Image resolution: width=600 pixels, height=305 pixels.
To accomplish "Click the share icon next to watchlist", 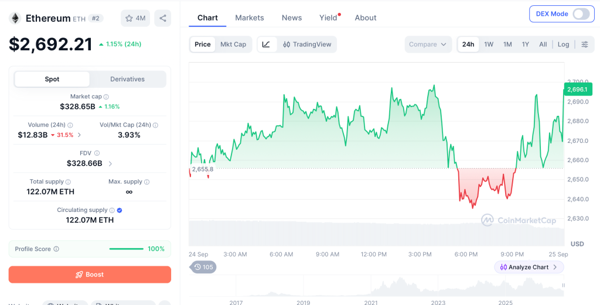I will [x=163, y=18].
